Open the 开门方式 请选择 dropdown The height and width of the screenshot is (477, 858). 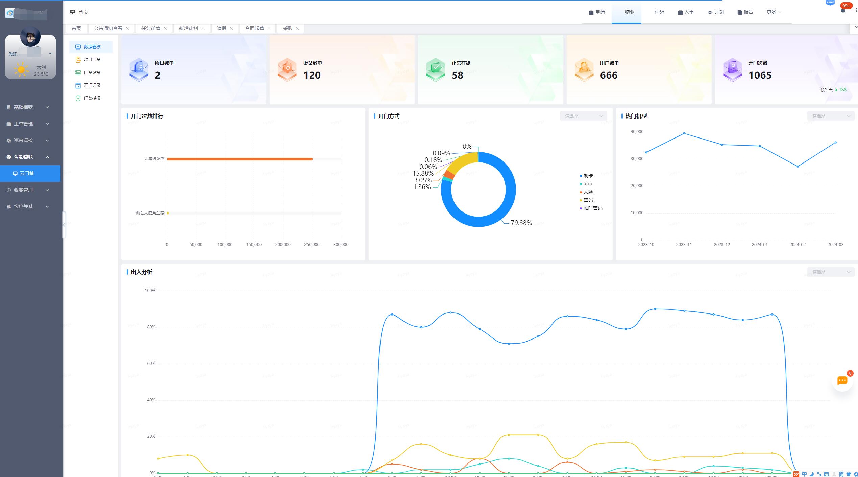click(x=583, y=116)
